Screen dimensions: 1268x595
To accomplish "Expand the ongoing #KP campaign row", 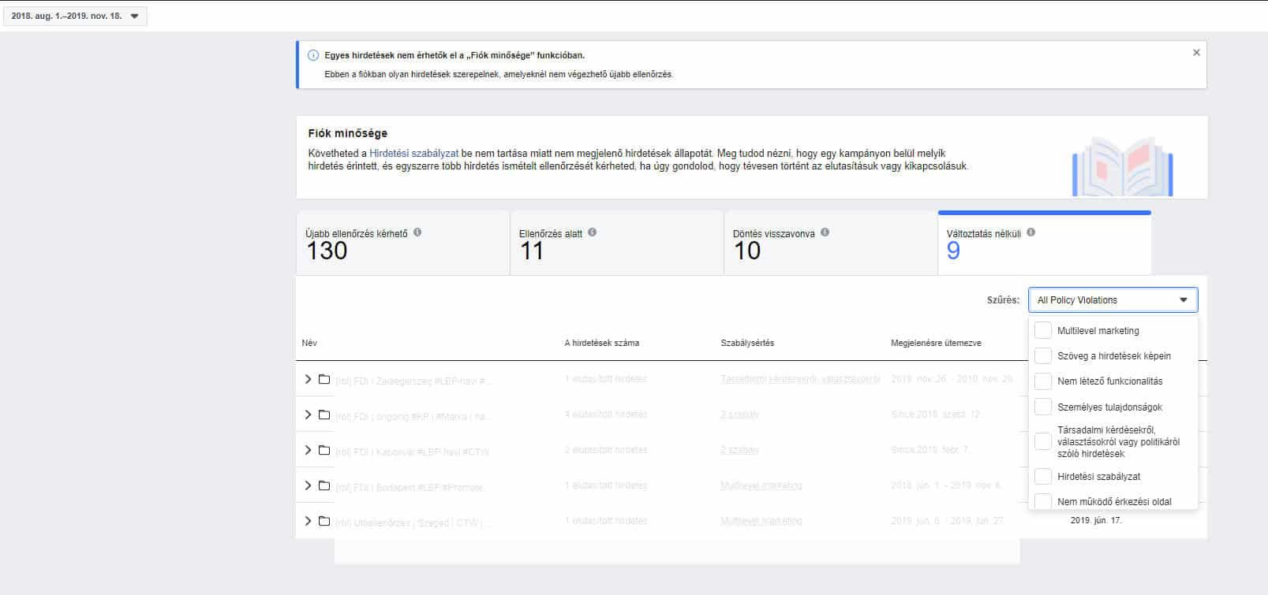I will [308, 415].
